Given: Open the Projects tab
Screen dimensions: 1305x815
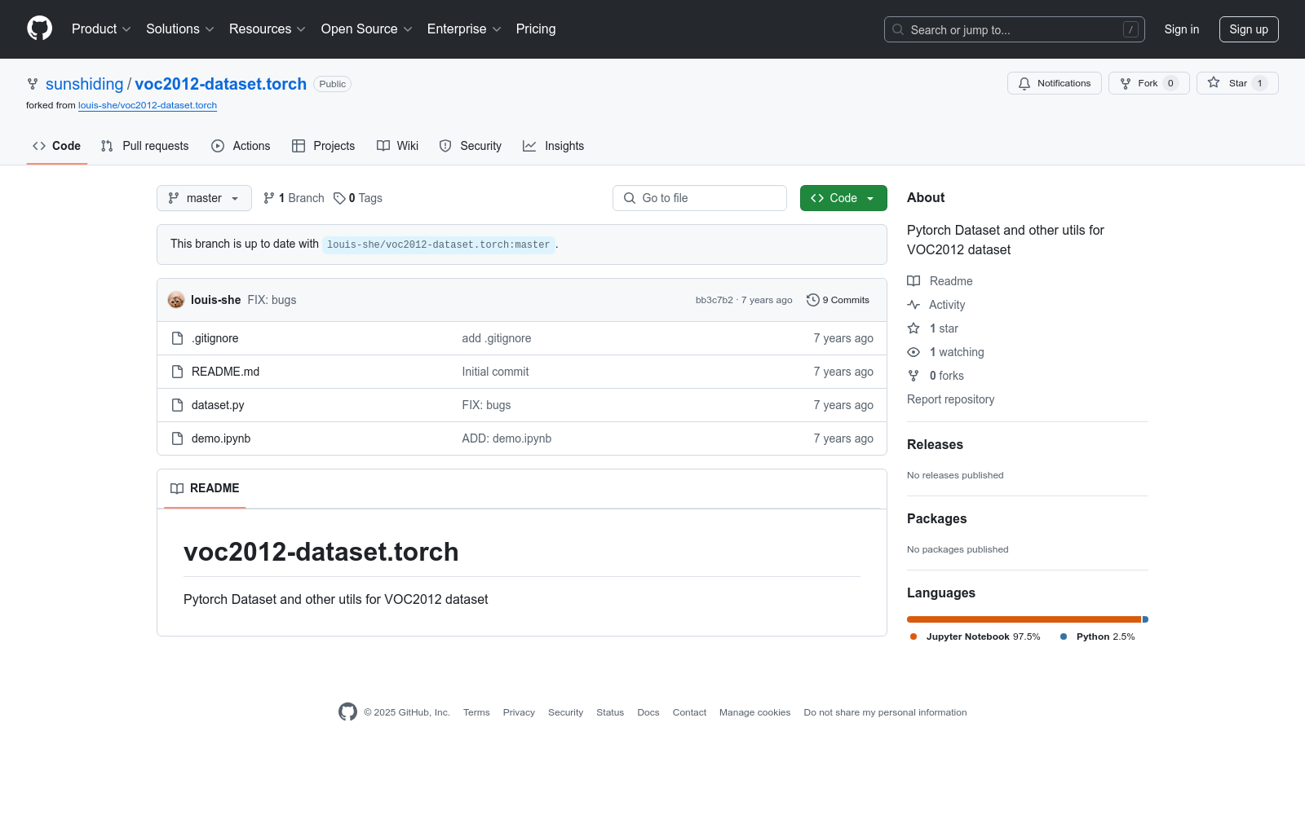Looking at the screenshot, I should tap(324, 146).
